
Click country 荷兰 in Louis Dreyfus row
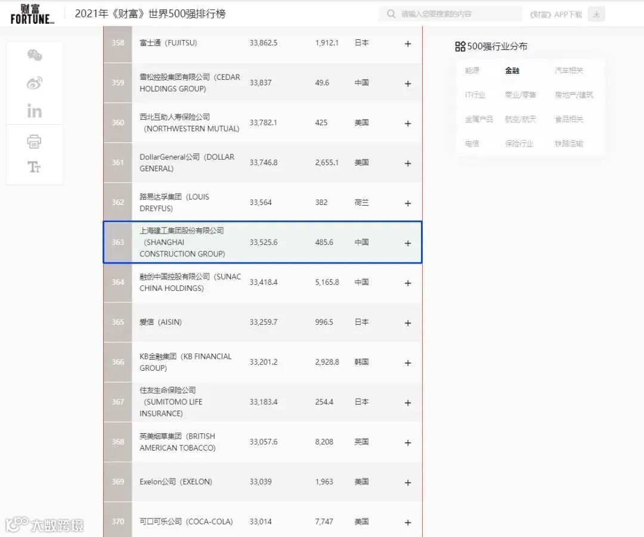click(361, 203)
